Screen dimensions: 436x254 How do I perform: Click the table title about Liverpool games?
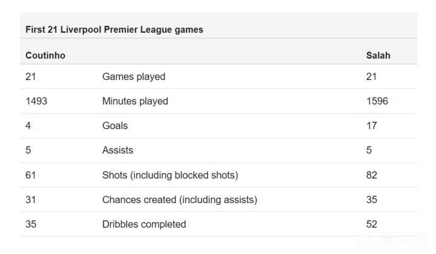click(x=114, y=29)
